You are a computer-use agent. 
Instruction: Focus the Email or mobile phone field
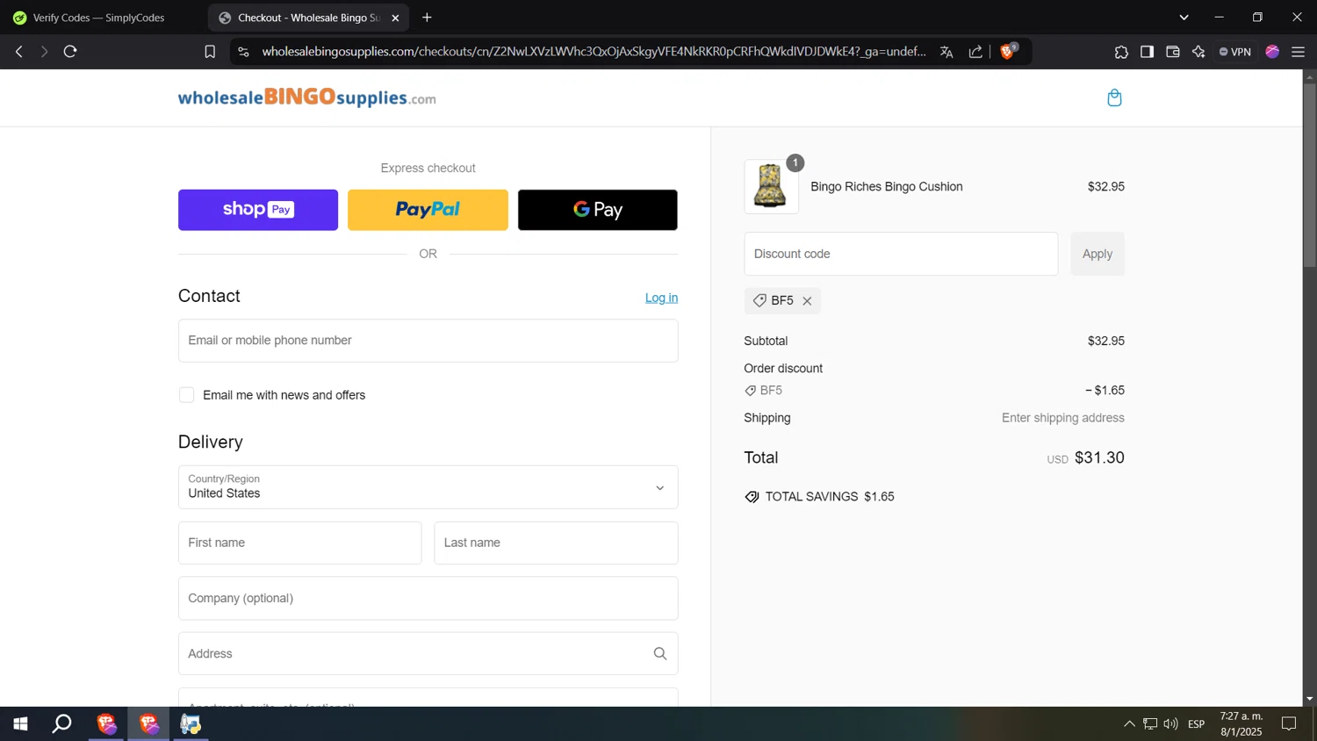pyautogui.click(x=428, y=341)
